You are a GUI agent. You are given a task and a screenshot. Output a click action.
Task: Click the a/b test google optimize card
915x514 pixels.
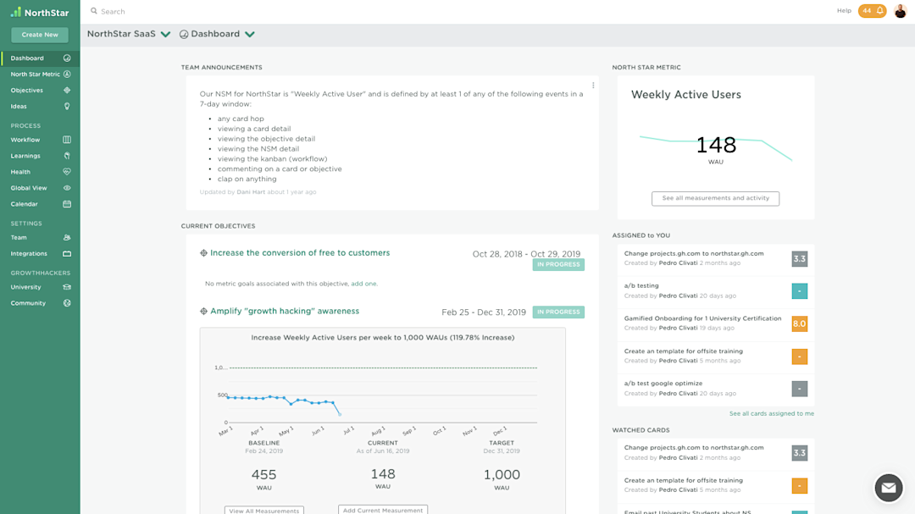pyautogui.click(x=716, y=389)
